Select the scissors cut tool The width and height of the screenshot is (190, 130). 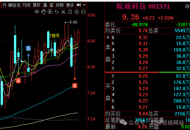63,12
